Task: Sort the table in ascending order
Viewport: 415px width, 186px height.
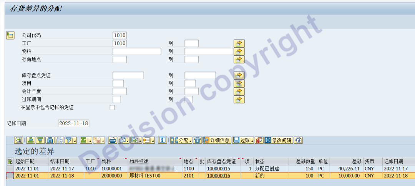Action: [30, 140]
